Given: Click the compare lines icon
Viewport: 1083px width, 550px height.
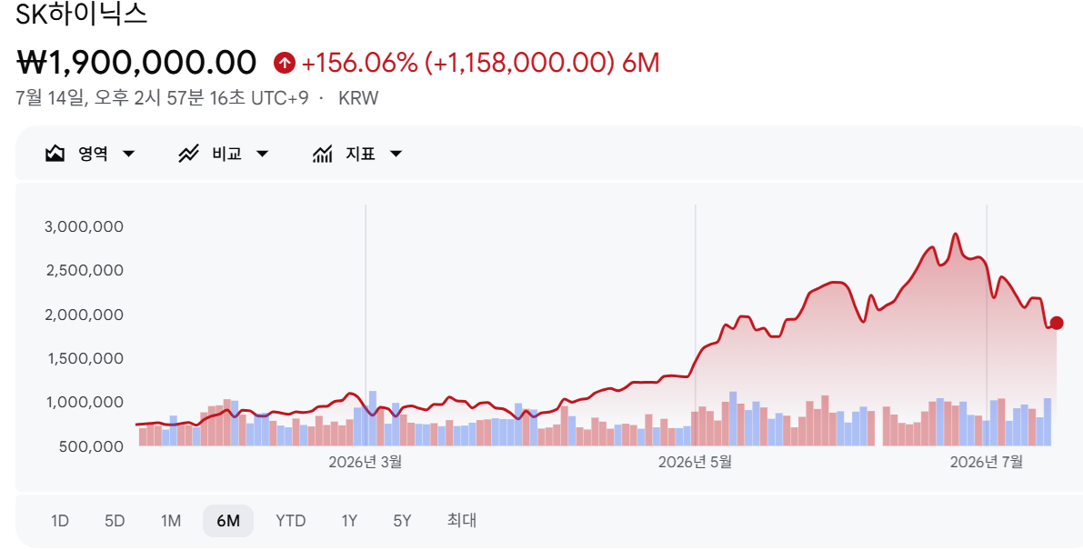Looking at the screenshot, I should coord(188,154).
